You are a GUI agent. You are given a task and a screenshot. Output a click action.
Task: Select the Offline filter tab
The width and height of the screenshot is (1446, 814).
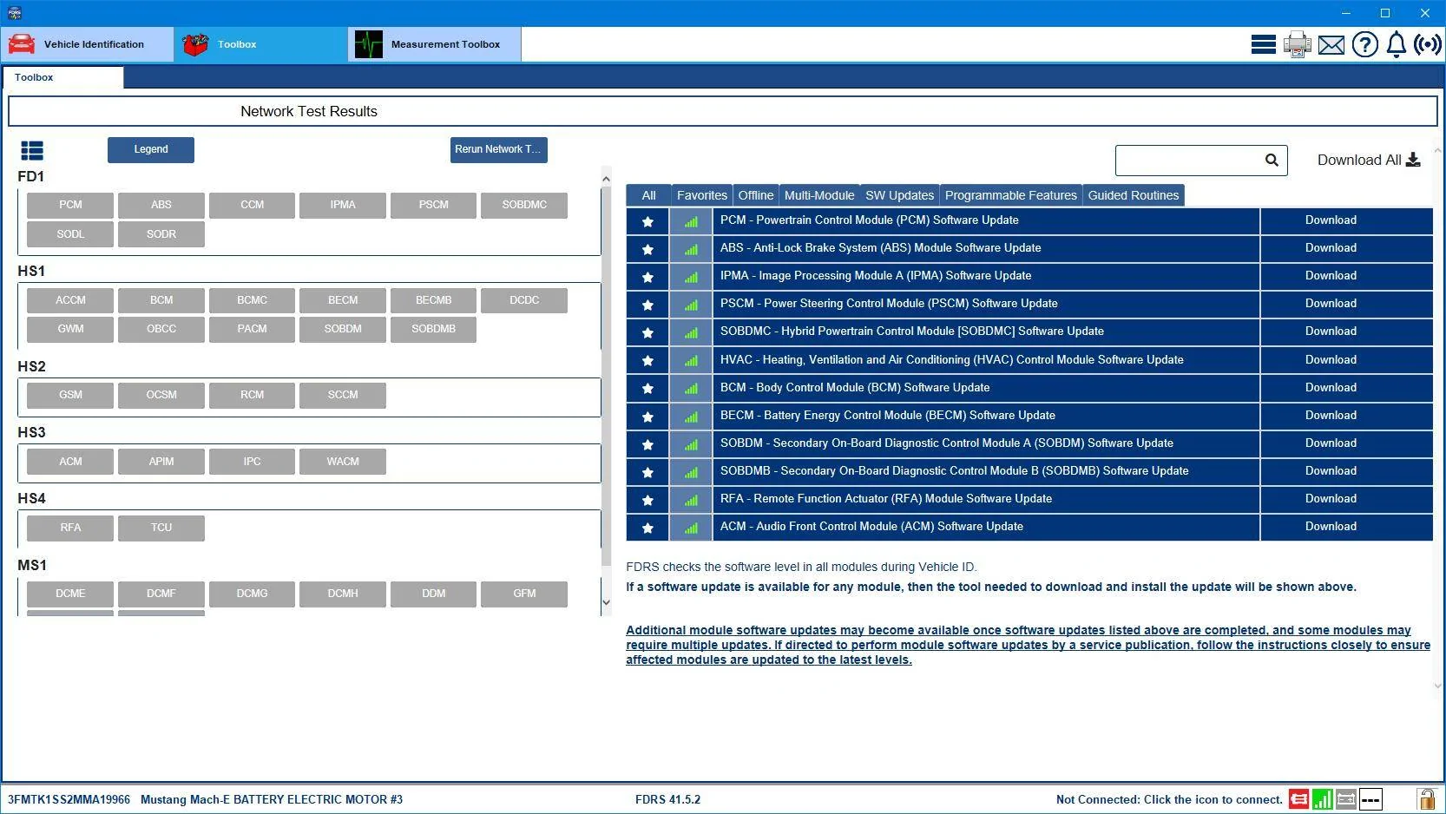click(756, 195)
